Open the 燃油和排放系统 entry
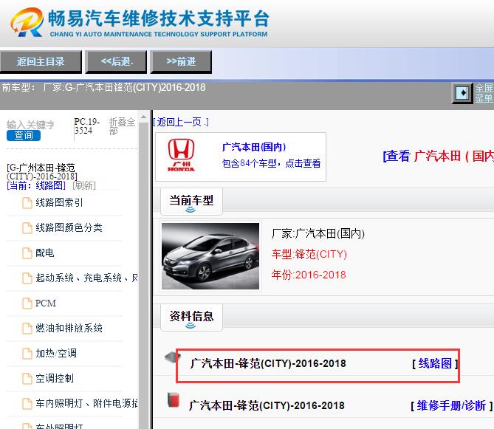The height and width of the screenshot is (429, 494). [69, 328]
